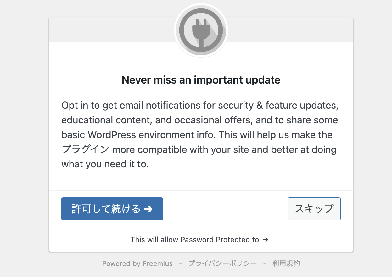Open the プライバシーポリシー link
Screen dimensions: 392x277
click(222, 263)
